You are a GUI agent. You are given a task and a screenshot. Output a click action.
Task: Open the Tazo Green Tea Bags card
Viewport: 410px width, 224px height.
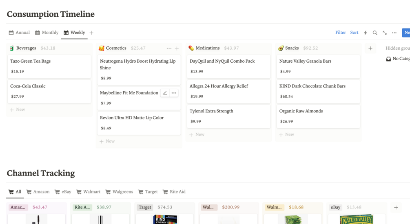point(49,66)
